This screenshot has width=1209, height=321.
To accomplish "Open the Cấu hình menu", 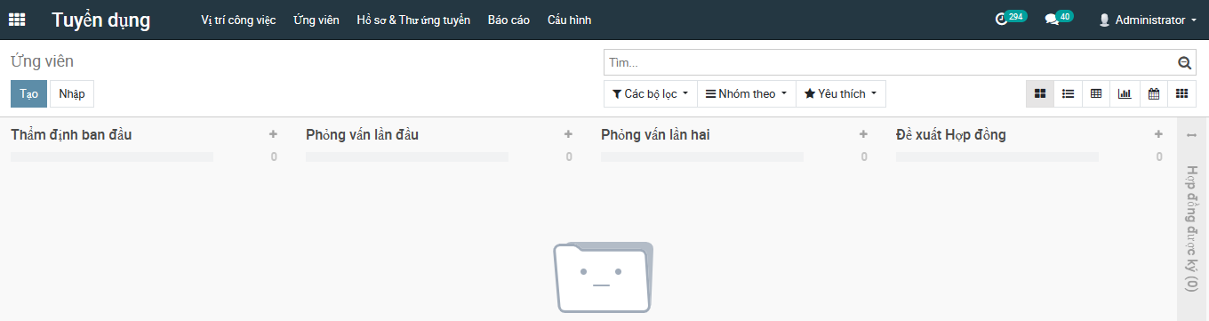I will (569, 20).
